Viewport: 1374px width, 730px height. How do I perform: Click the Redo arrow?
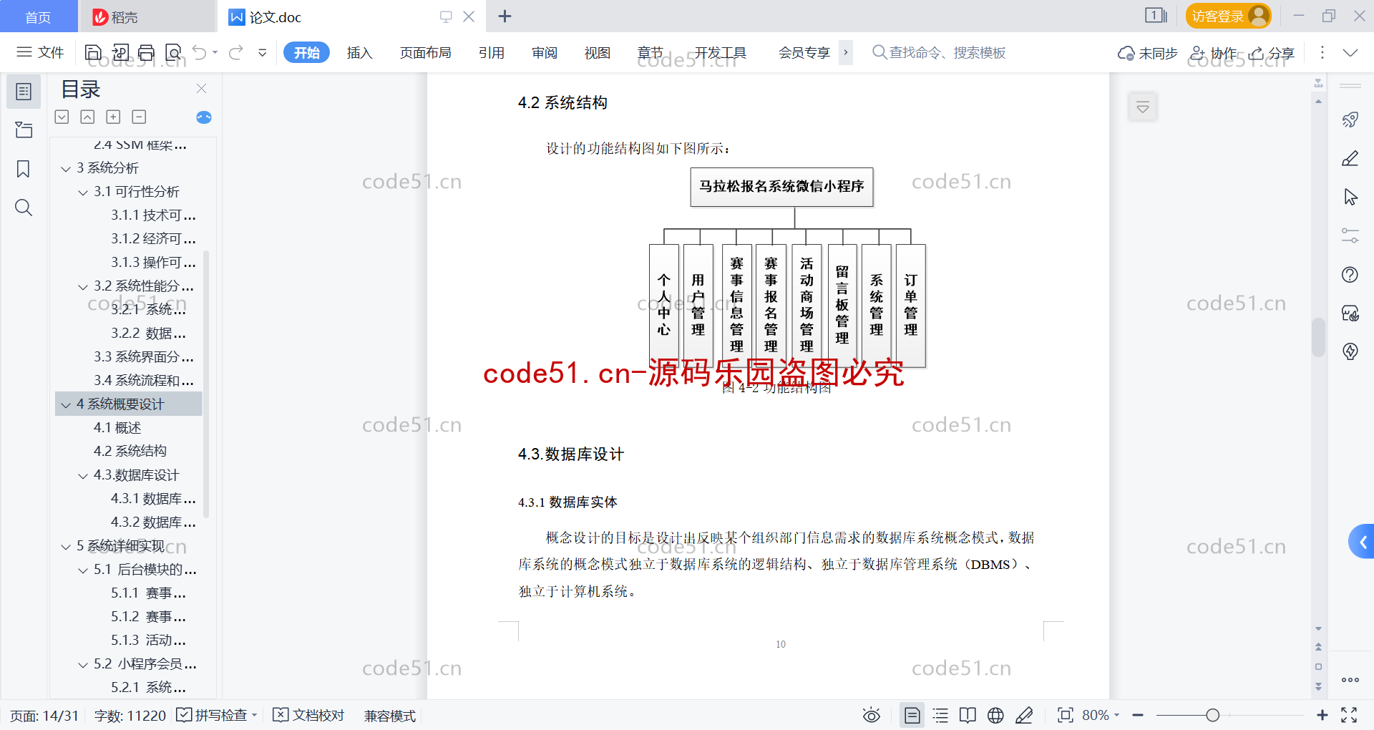coord(236,52)
